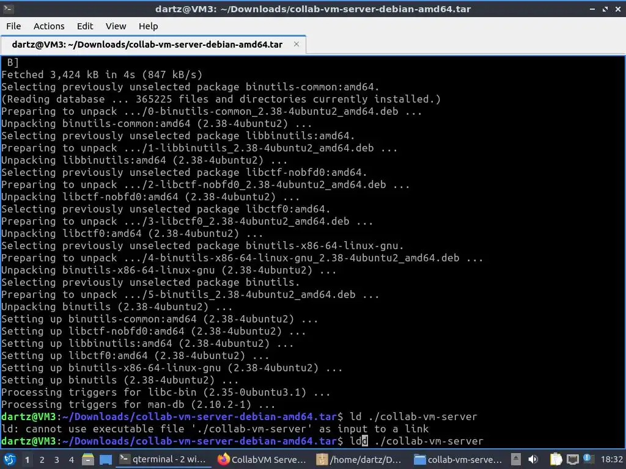Click 'Processing triggers for libc-bin' line

[166, 393]
